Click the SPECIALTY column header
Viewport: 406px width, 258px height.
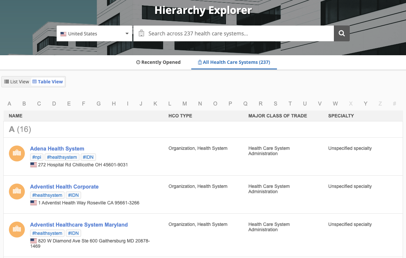click(341, 116)
